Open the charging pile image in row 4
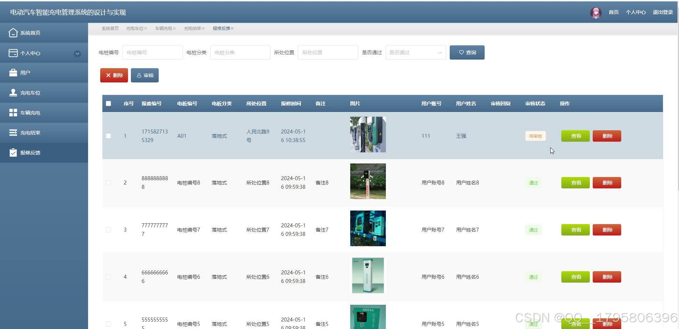 [x=368, y=275]
